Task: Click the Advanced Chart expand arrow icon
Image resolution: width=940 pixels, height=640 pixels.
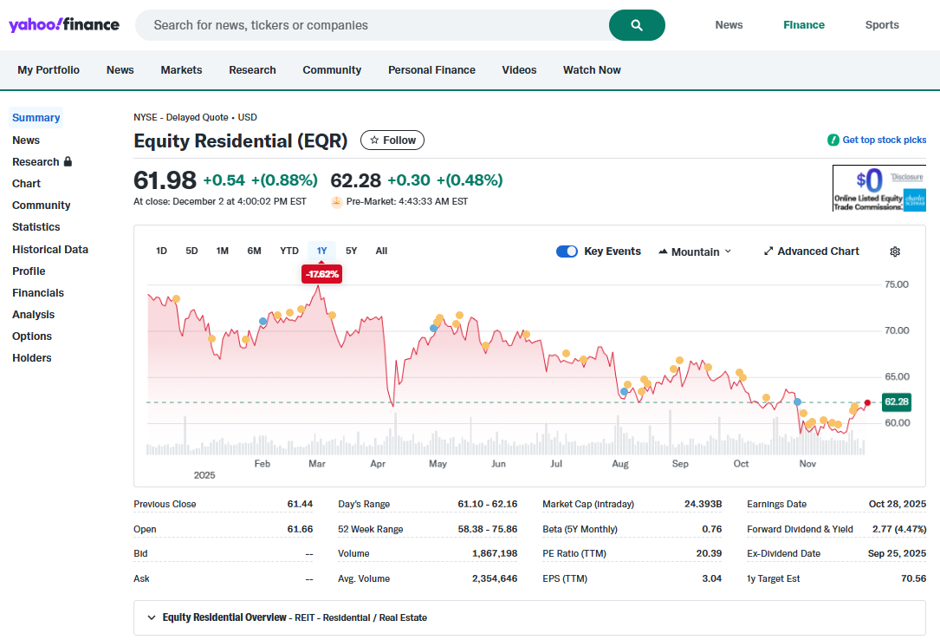Action: click(768, 251)
